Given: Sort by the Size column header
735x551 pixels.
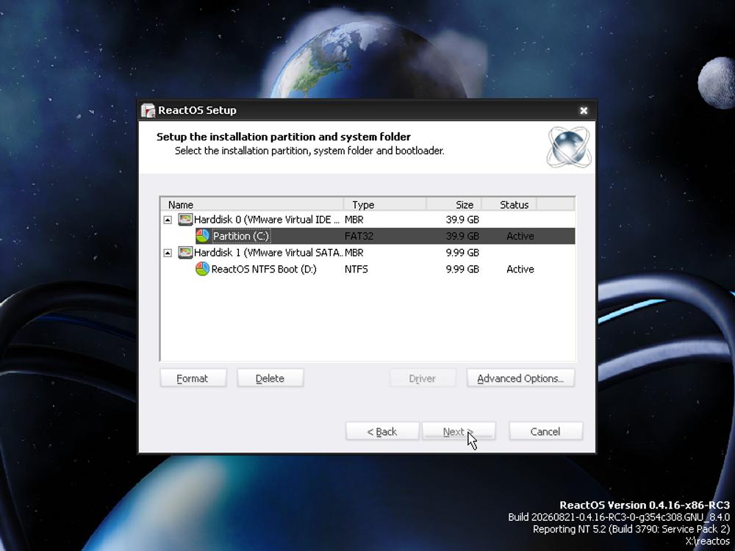Looking at the screenshot, I should tap(453, 205).
